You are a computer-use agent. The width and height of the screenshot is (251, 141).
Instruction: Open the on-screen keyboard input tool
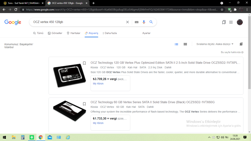tap(137, 22)
